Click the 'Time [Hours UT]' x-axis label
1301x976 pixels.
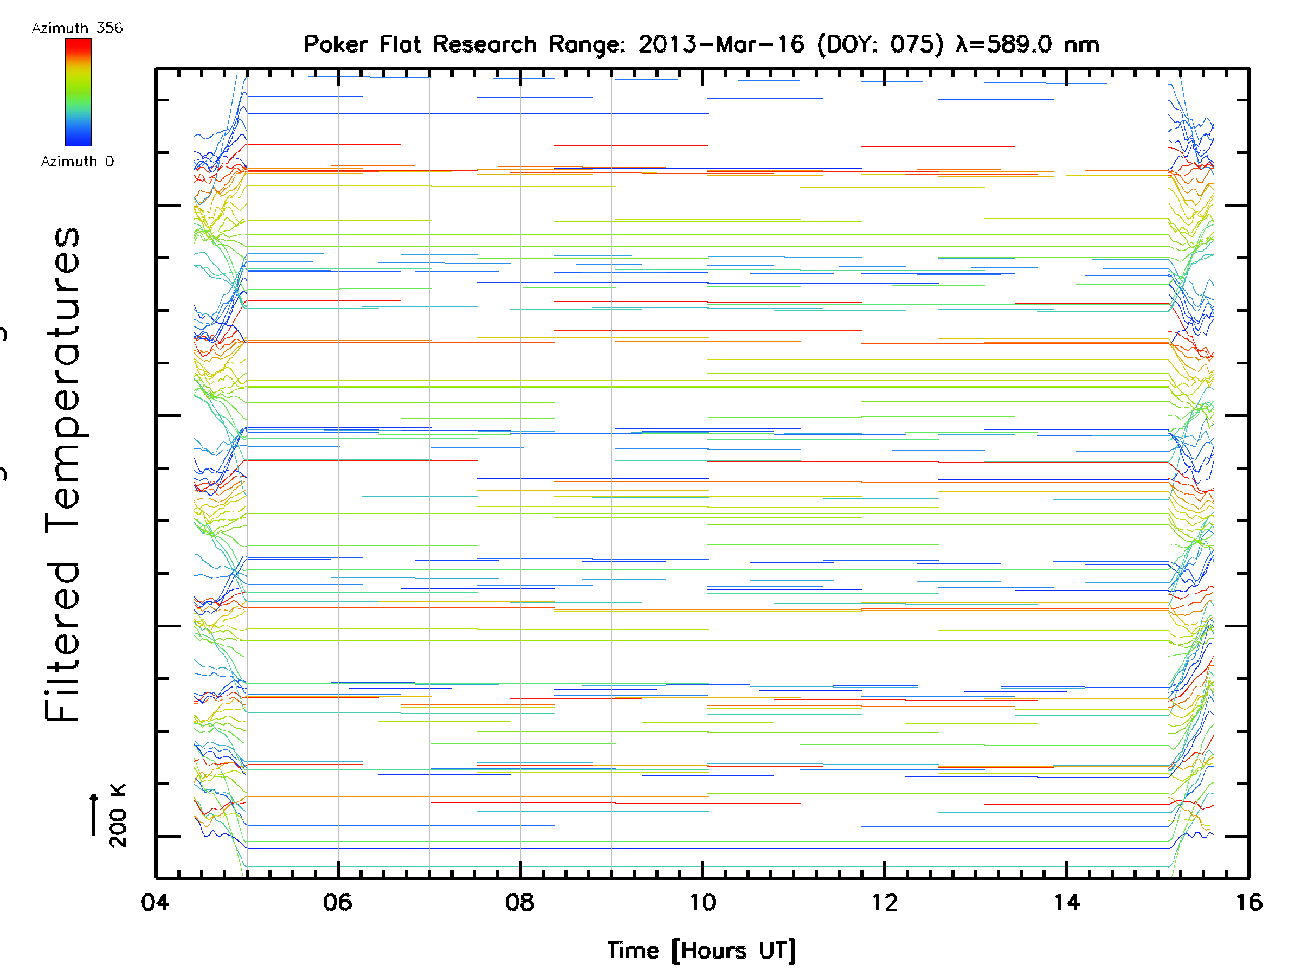pos(701,951)
